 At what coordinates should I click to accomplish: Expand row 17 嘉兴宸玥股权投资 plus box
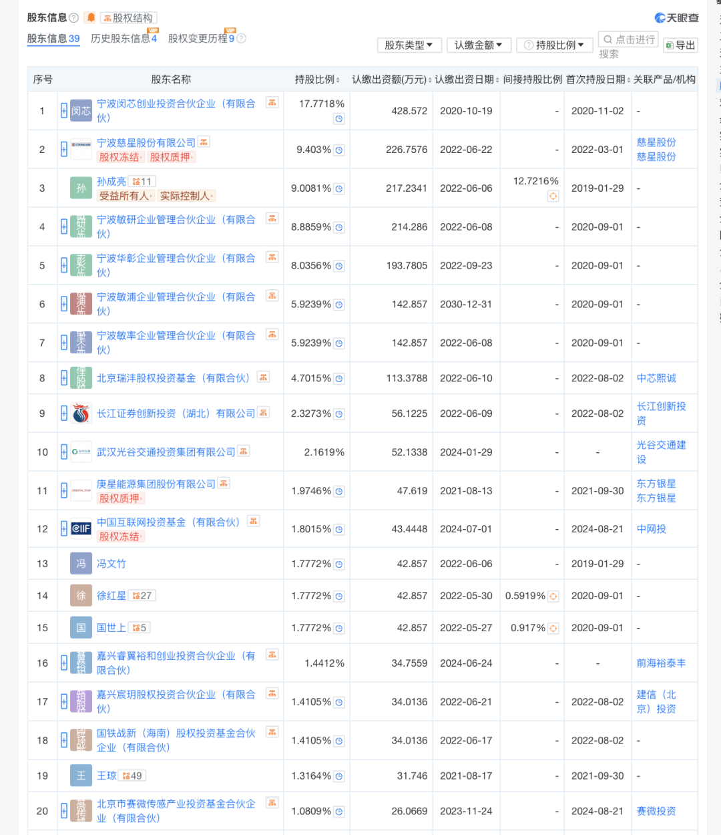click(64, 701)
